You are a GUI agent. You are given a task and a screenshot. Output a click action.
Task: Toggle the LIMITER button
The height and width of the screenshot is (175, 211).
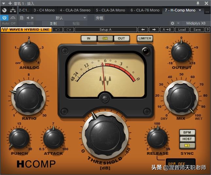click(x=145, y=39)
